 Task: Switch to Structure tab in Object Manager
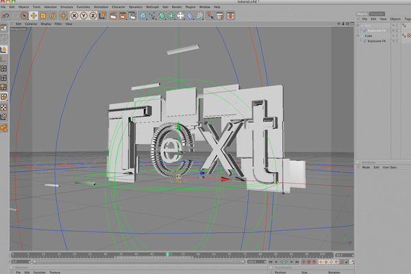(377, 14)
